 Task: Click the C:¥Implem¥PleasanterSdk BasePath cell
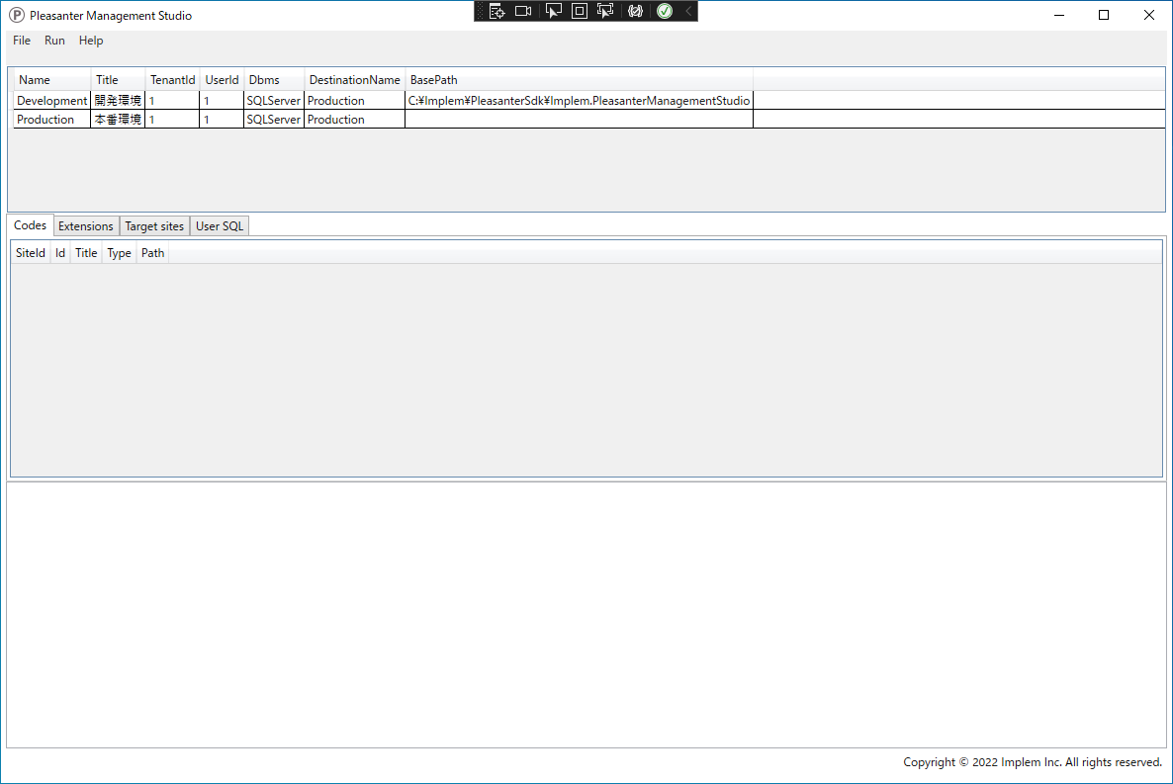click(579, 100)
